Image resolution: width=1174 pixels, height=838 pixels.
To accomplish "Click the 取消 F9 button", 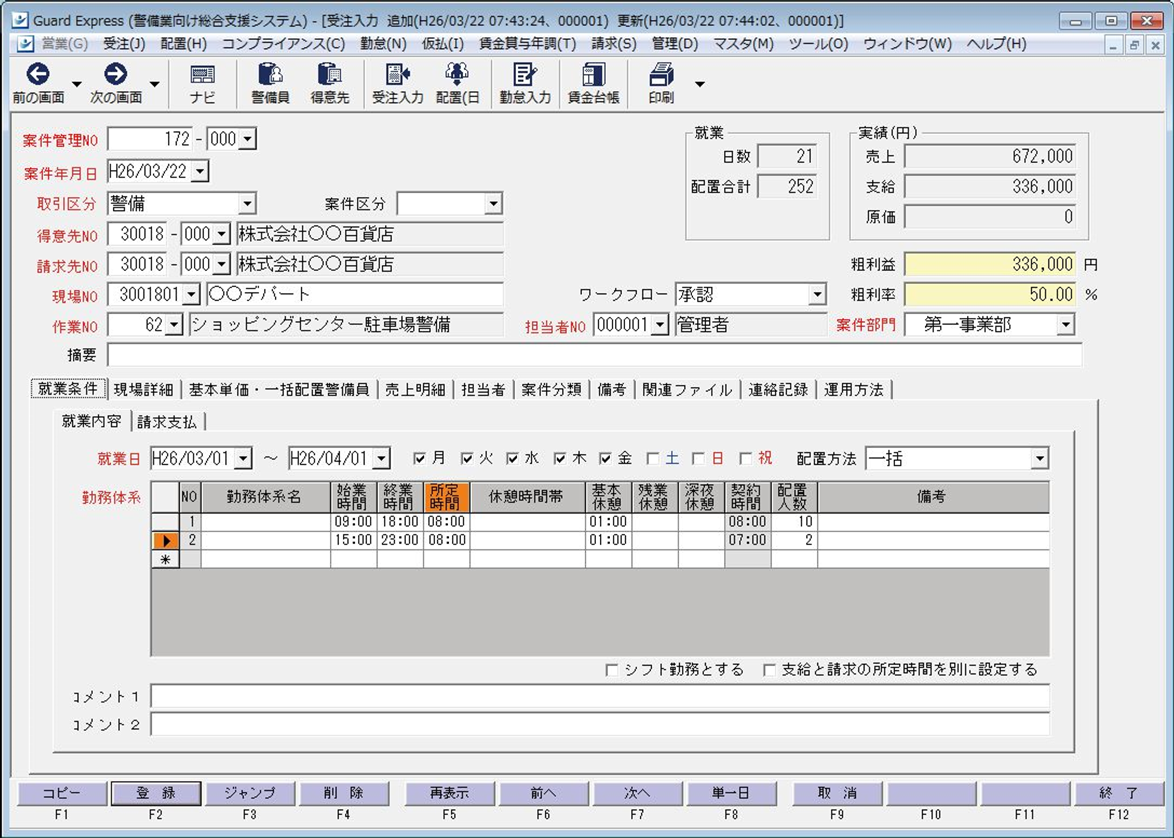I will pyautogui.click(x=837, y=793).
